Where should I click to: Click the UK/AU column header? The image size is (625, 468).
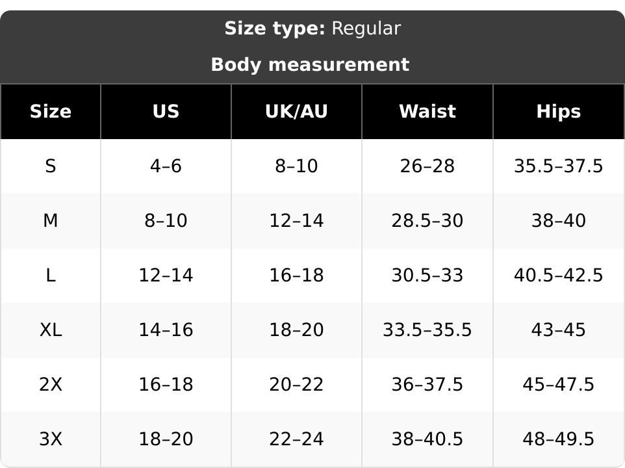tap(296, 112)
